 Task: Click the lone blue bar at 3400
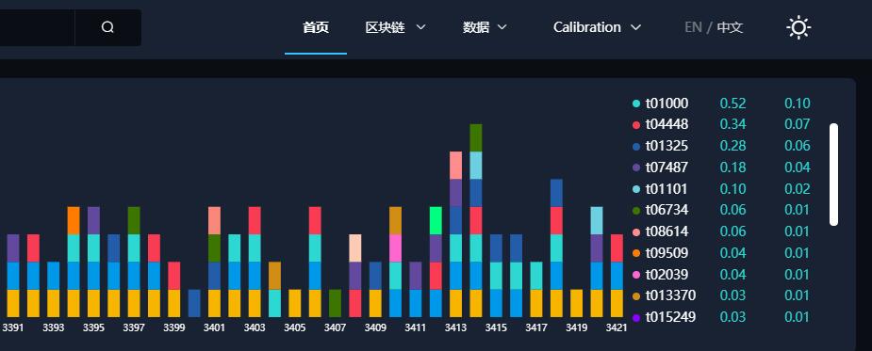click(x=194, y=303)
